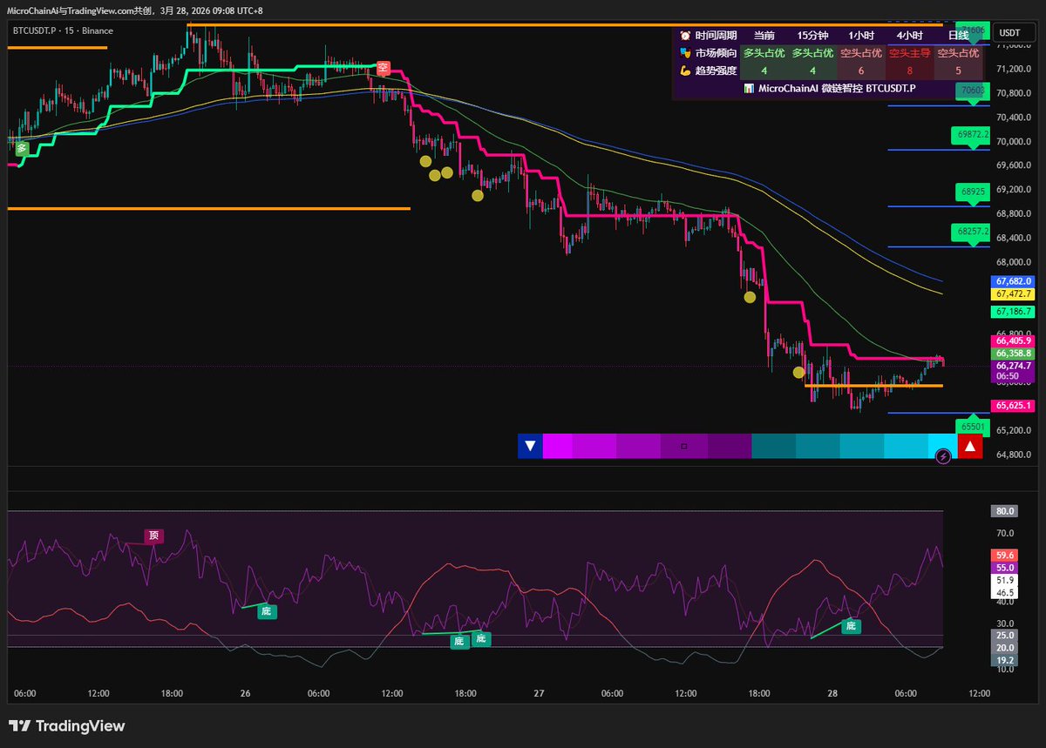
Task: Click the bright magenta segment beside the blue arrow
Action: tap(557, 447)
